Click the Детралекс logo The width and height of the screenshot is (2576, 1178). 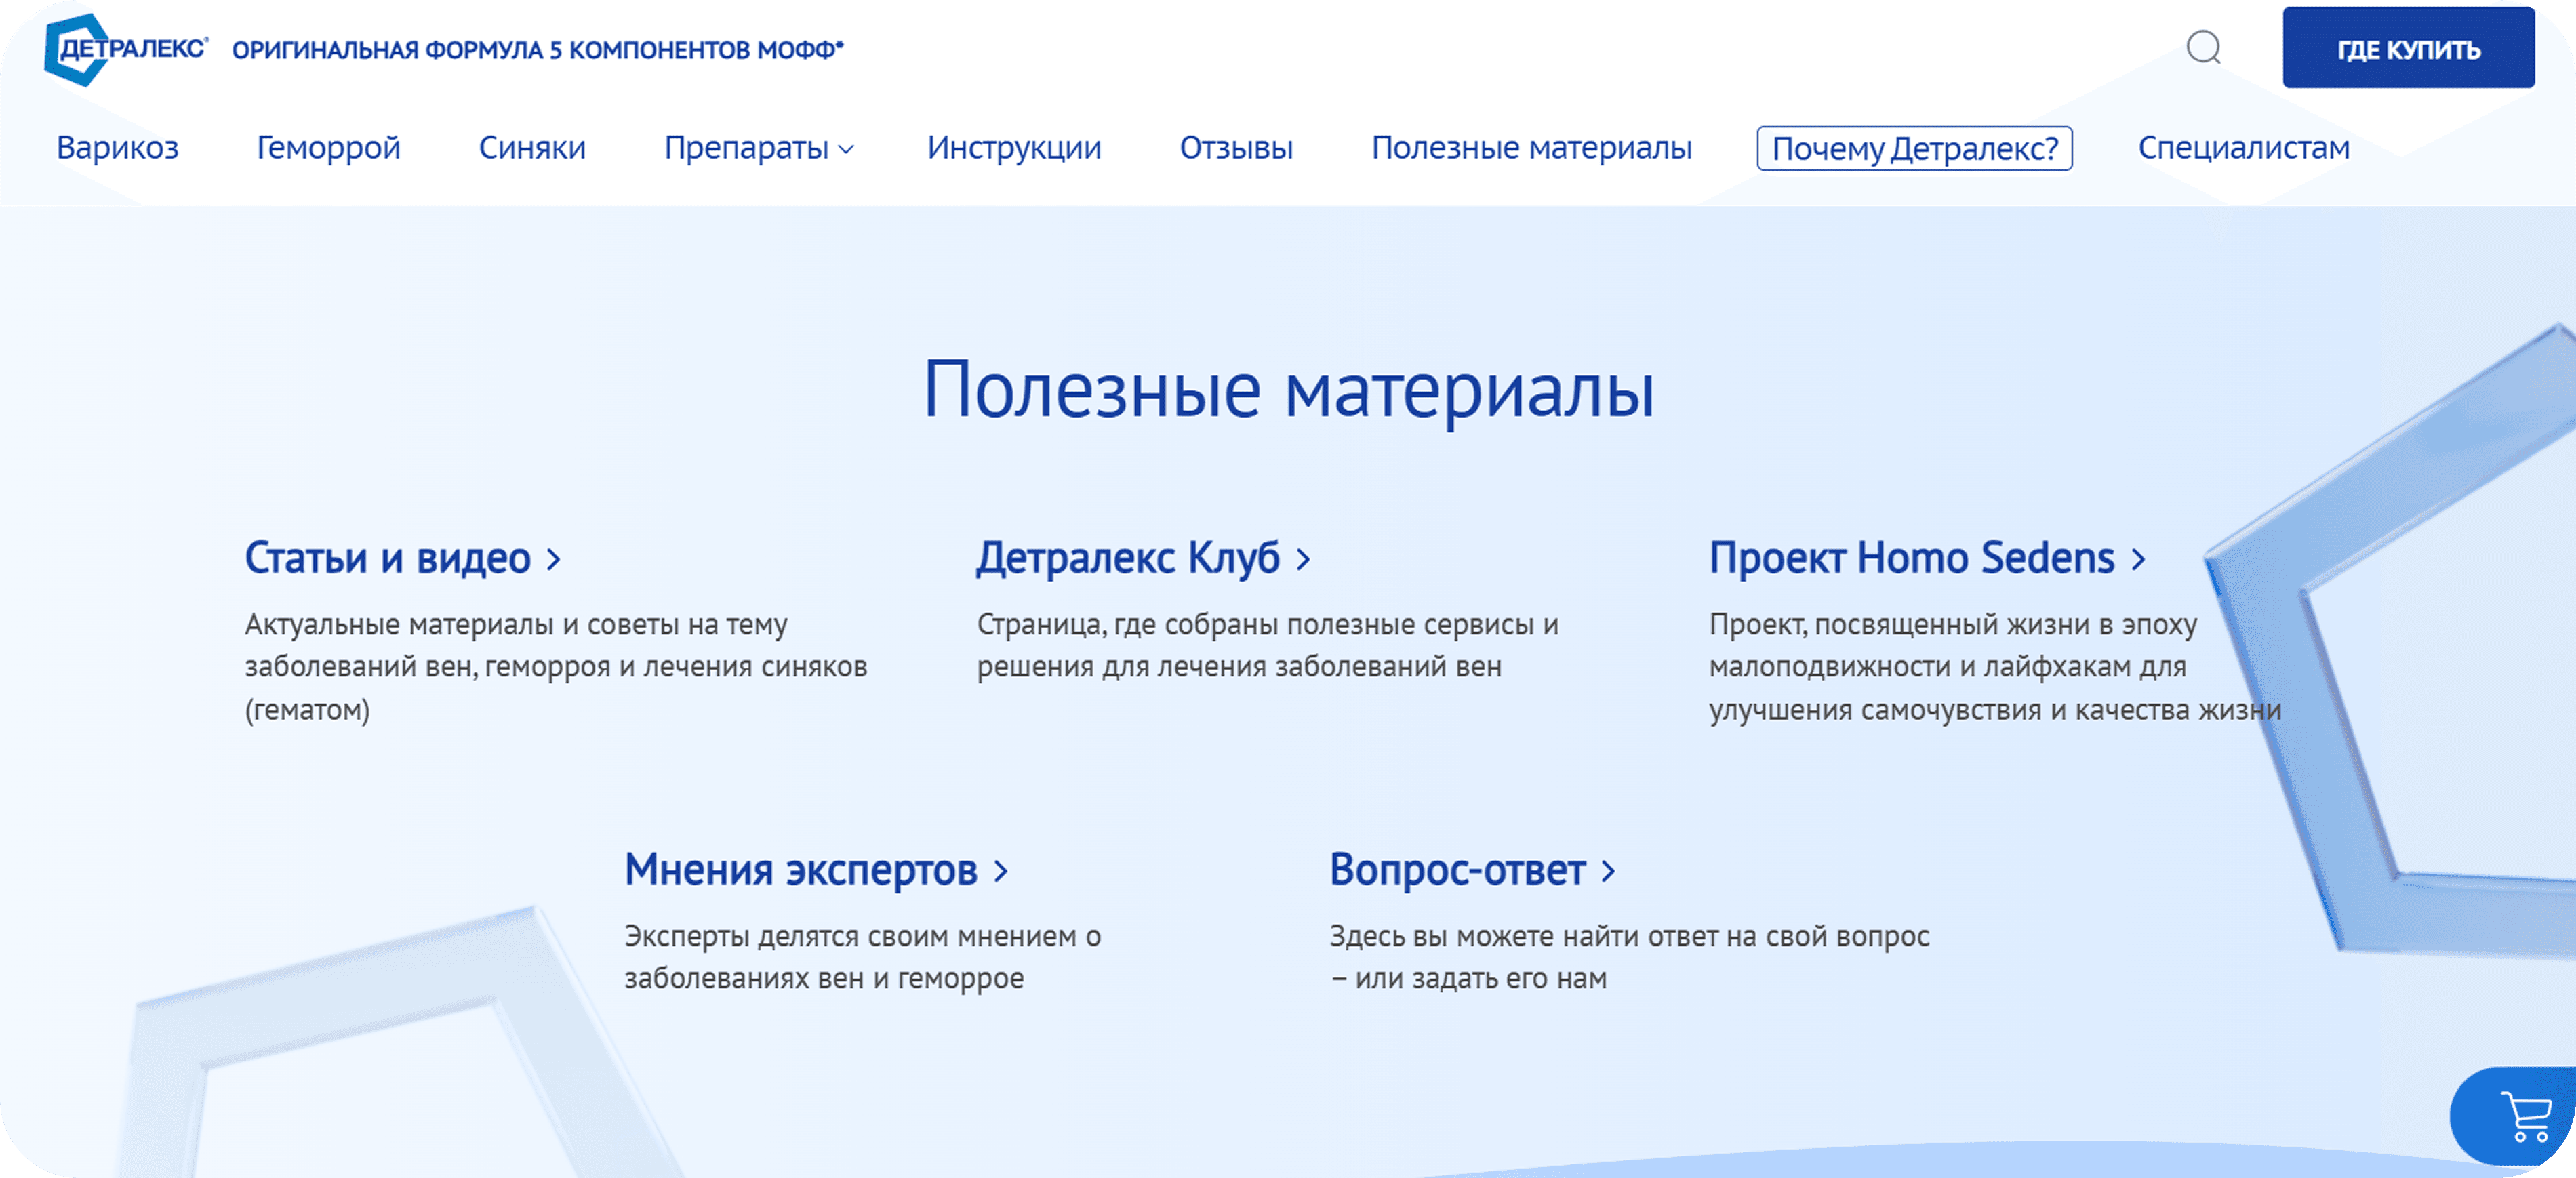coord(126,49)
